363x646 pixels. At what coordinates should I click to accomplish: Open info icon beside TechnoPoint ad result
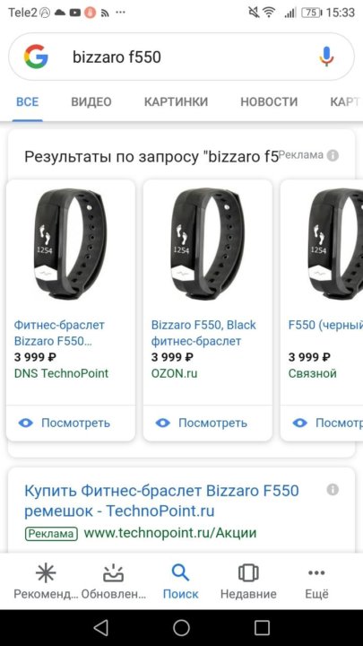[333, 490]
